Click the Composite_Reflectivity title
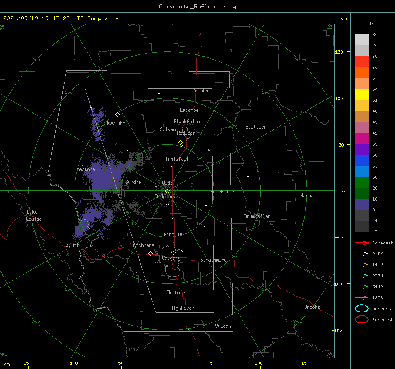 [197, 7]
